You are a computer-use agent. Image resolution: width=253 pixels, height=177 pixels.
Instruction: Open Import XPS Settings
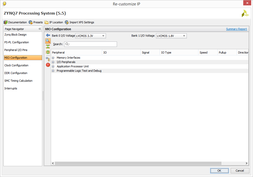[x=79, y=22]
